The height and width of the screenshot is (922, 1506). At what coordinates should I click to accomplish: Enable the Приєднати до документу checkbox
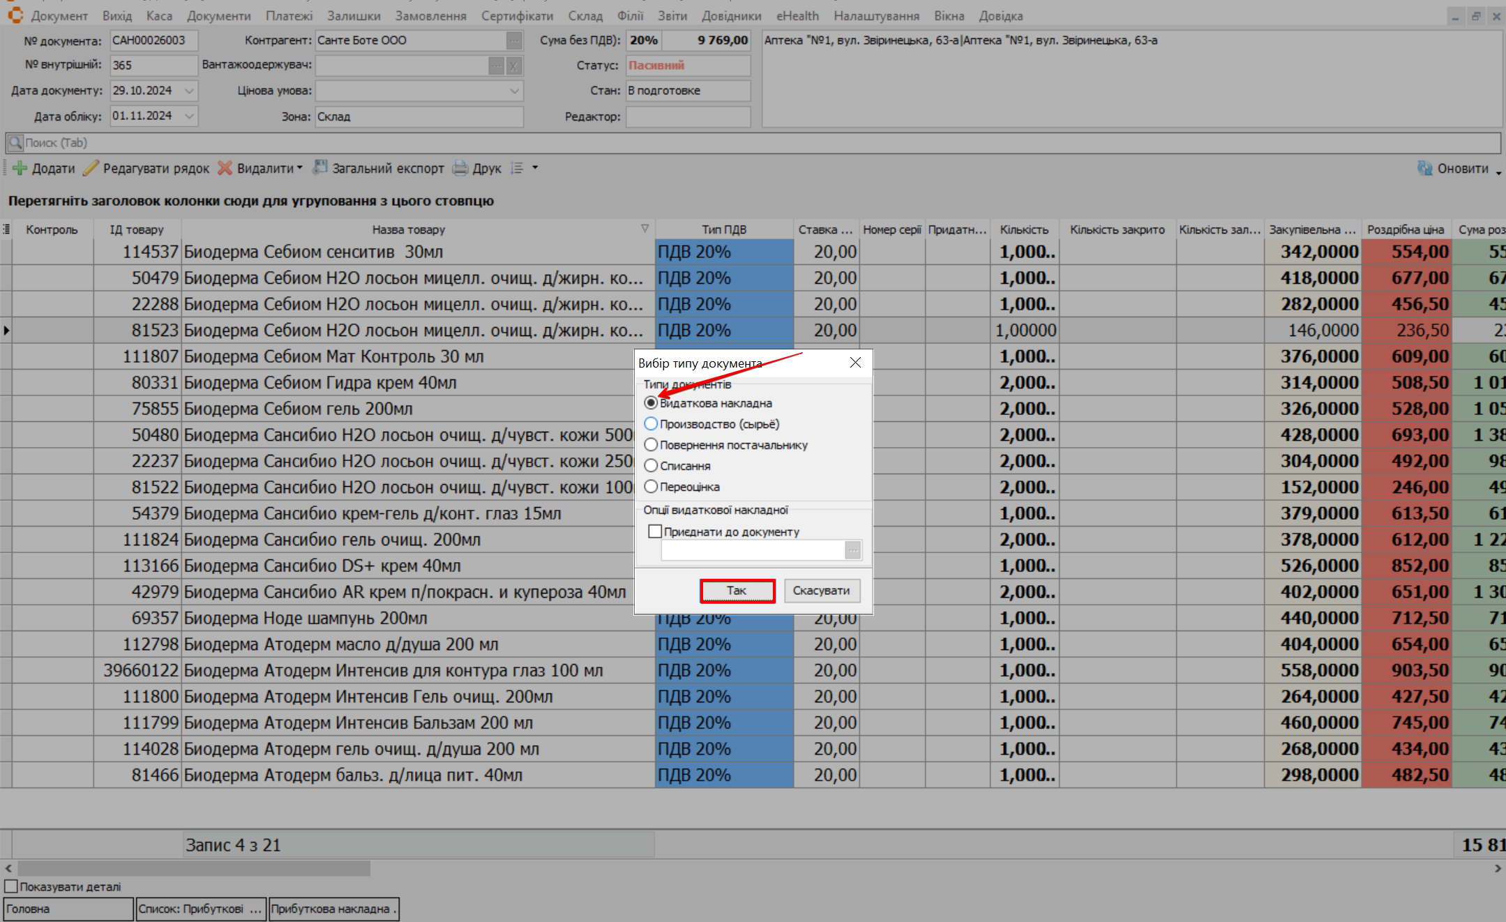tap(655, 531)
